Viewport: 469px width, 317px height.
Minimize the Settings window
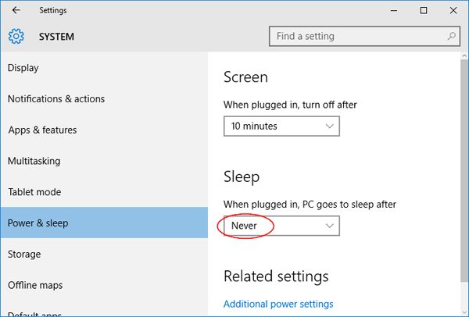point(388,11)
